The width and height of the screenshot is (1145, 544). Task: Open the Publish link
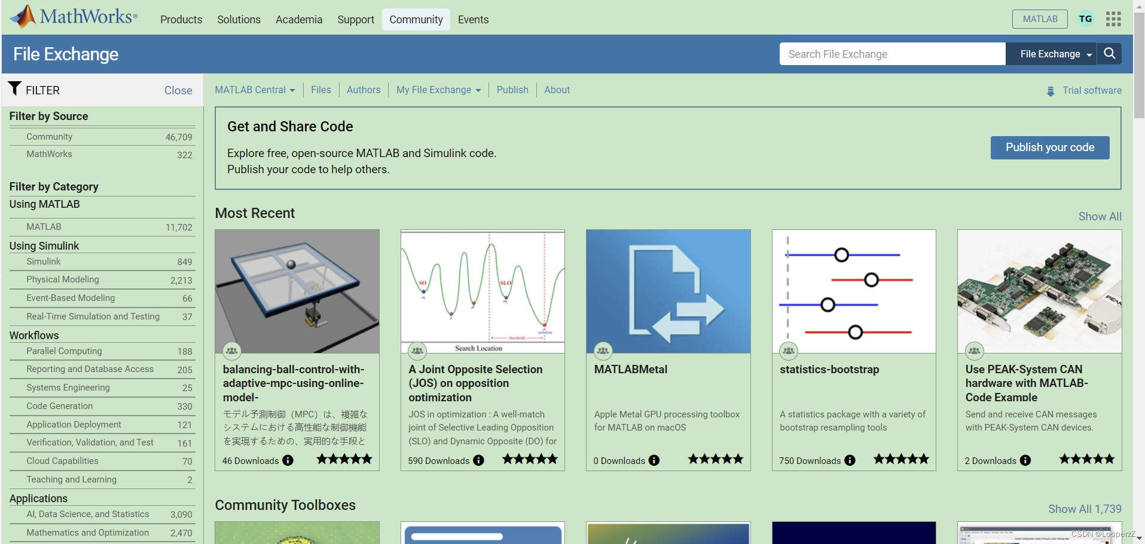click(x=512, y=90)
